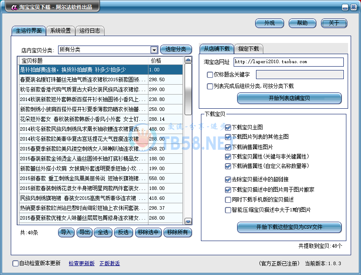This screenshot has width=361, height=275.
Task: Click the keyword input field beside 仅标题含关键字
Action: pyautogui.click(x=299, y=74)
